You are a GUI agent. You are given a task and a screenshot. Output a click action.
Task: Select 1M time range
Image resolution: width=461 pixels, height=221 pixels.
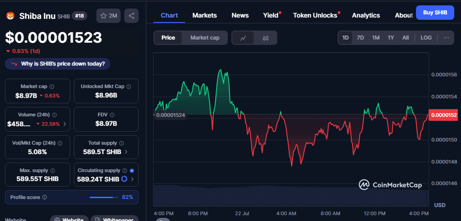(375, 38)
